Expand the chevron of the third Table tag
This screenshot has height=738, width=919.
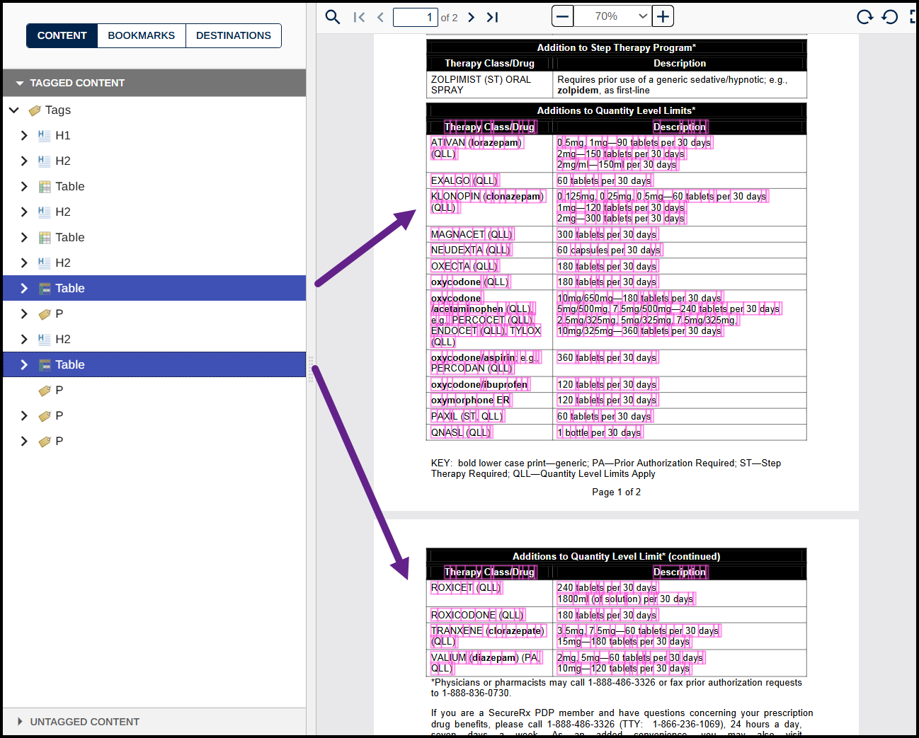pyautogui.click(x=24, y=288)
